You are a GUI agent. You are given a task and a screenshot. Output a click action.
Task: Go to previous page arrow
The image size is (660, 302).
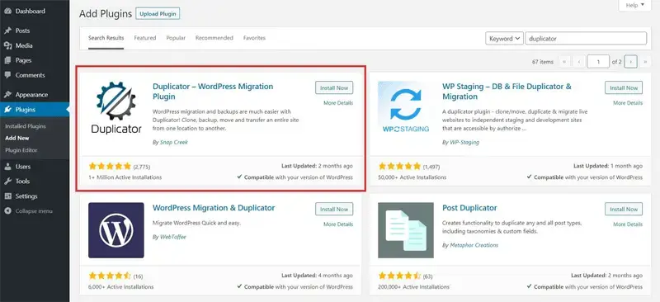[x=579, y=62]
